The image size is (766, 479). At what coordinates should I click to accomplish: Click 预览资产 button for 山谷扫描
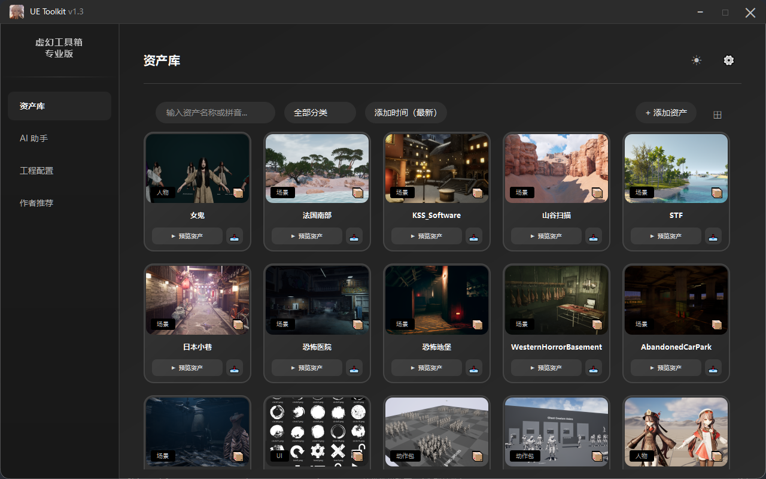[x=546, y=237]
